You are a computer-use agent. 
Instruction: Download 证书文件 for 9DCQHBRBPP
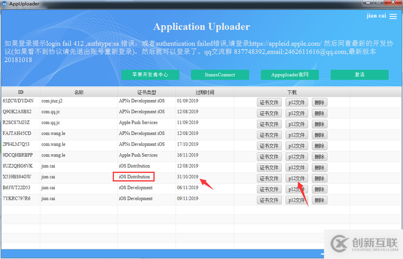269,157
